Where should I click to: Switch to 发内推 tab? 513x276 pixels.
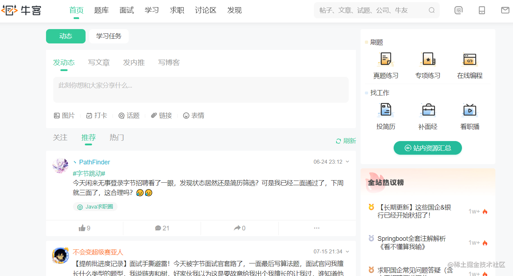click(134, 62)
